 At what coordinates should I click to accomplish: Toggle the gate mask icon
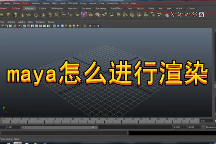[x=36, y=26]
